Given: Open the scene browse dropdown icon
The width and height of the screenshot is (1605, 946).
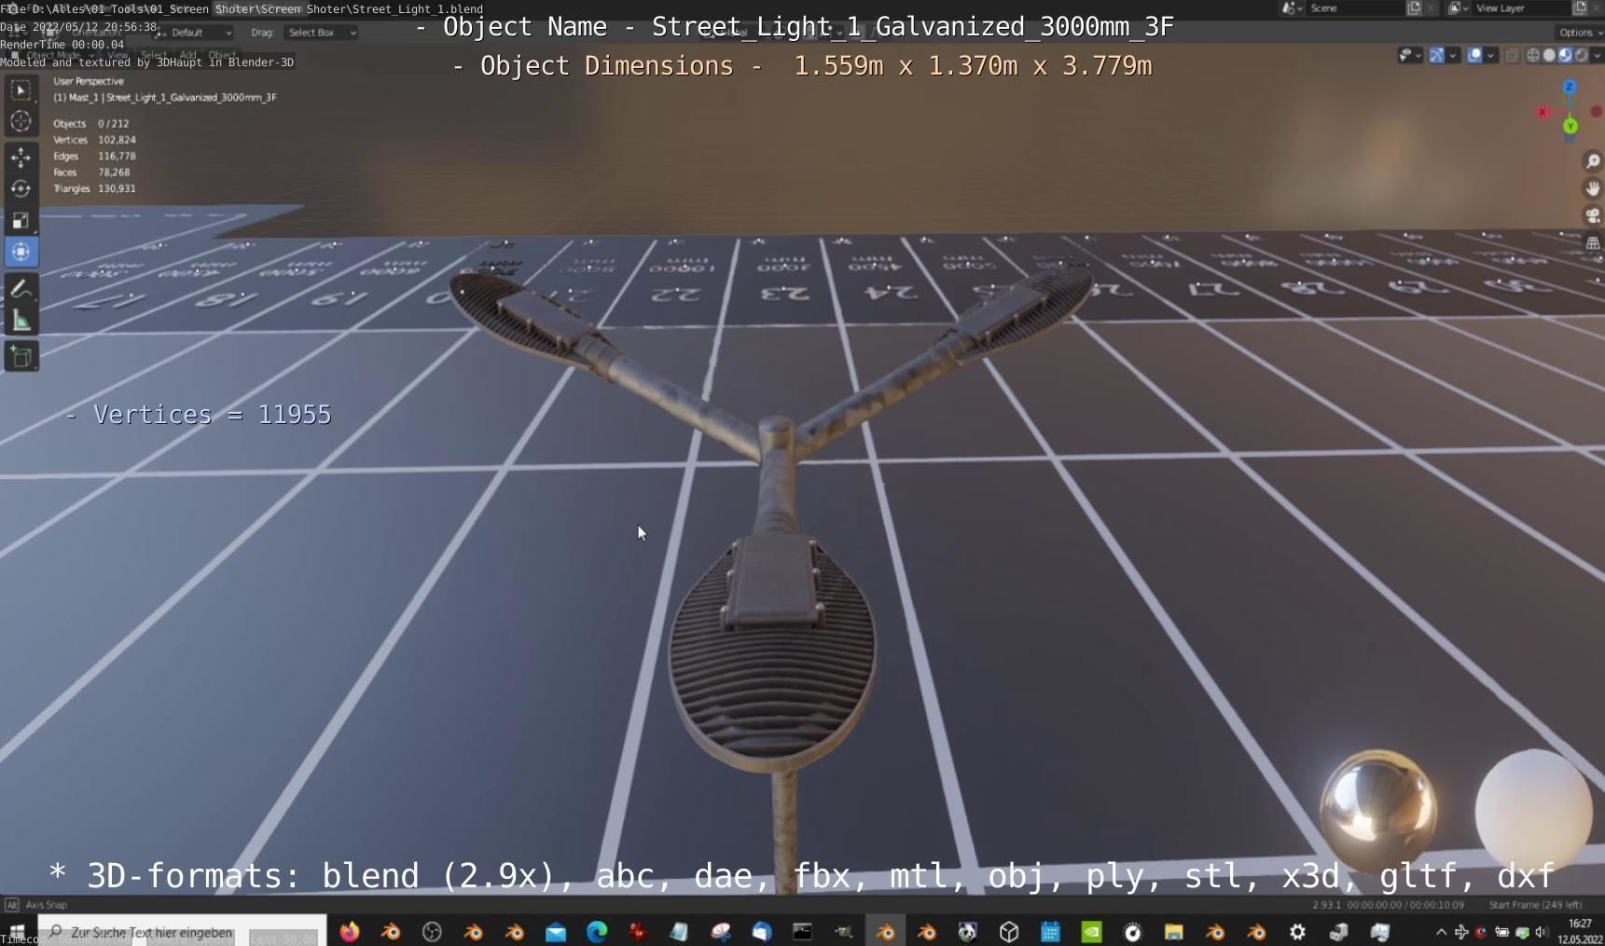Looking at the screenshot, I should pyautogui.click(x=1292, y=8).
